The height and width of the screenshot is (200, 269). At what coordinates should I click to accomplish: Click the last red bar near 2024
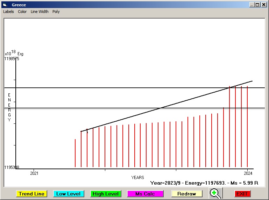(247, 127)
